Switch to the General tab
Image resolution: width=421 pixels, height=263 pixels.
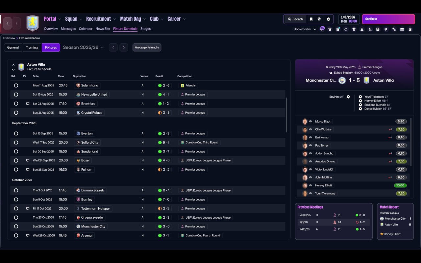(13, 47)
